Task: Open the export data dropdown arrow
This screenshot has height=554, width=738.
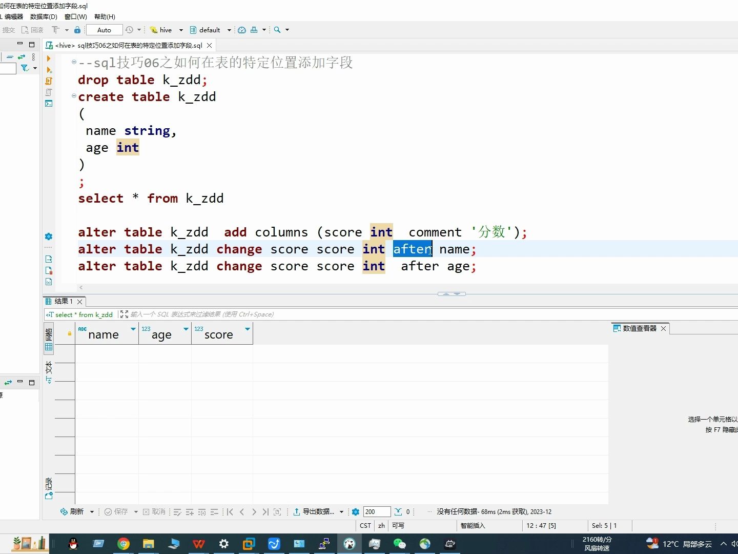Action: 341,512
